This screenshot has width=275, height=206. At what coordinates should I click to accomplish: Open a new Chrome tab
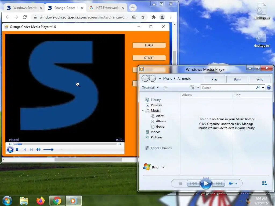pos(133,8)
